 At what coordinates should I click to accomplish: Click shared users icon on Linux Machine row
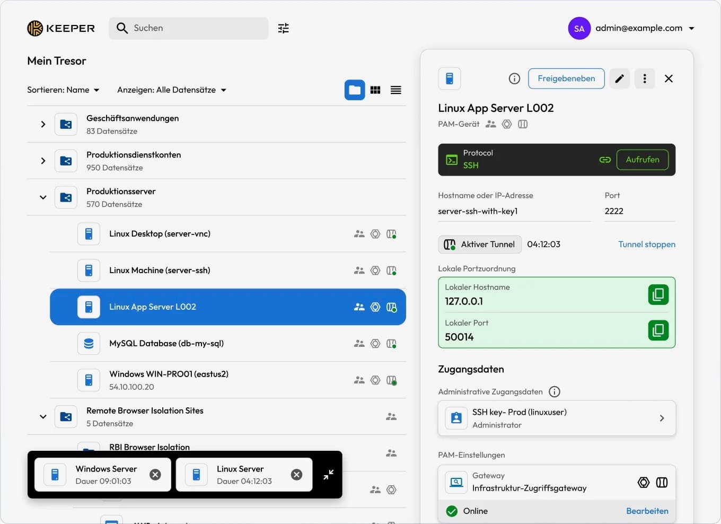359,270
